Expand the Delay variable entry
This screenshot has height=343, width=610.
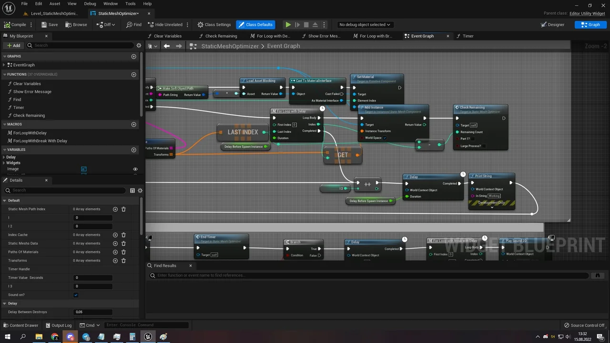click(4, 157)
